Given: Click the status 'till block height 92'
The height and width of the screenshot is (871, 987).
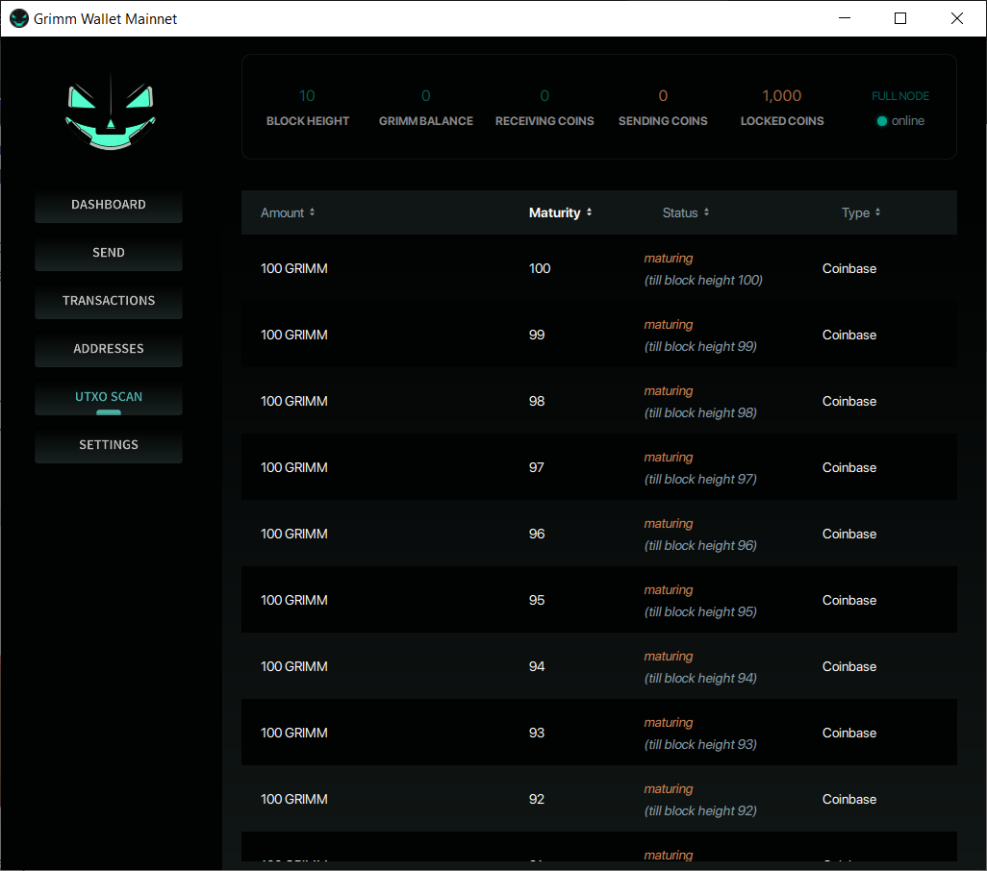Looking at the screenshot, I should click(700, 811).
